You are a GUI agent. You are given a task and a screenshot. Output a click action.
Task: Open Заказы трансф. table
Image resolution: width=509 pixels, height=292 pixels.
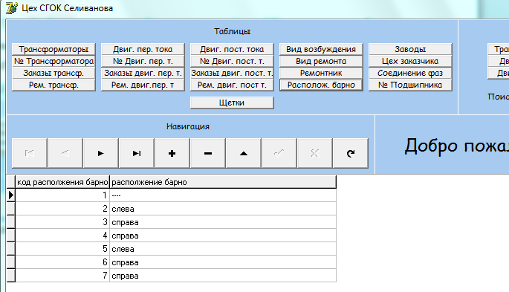click(x=54, y=73)
